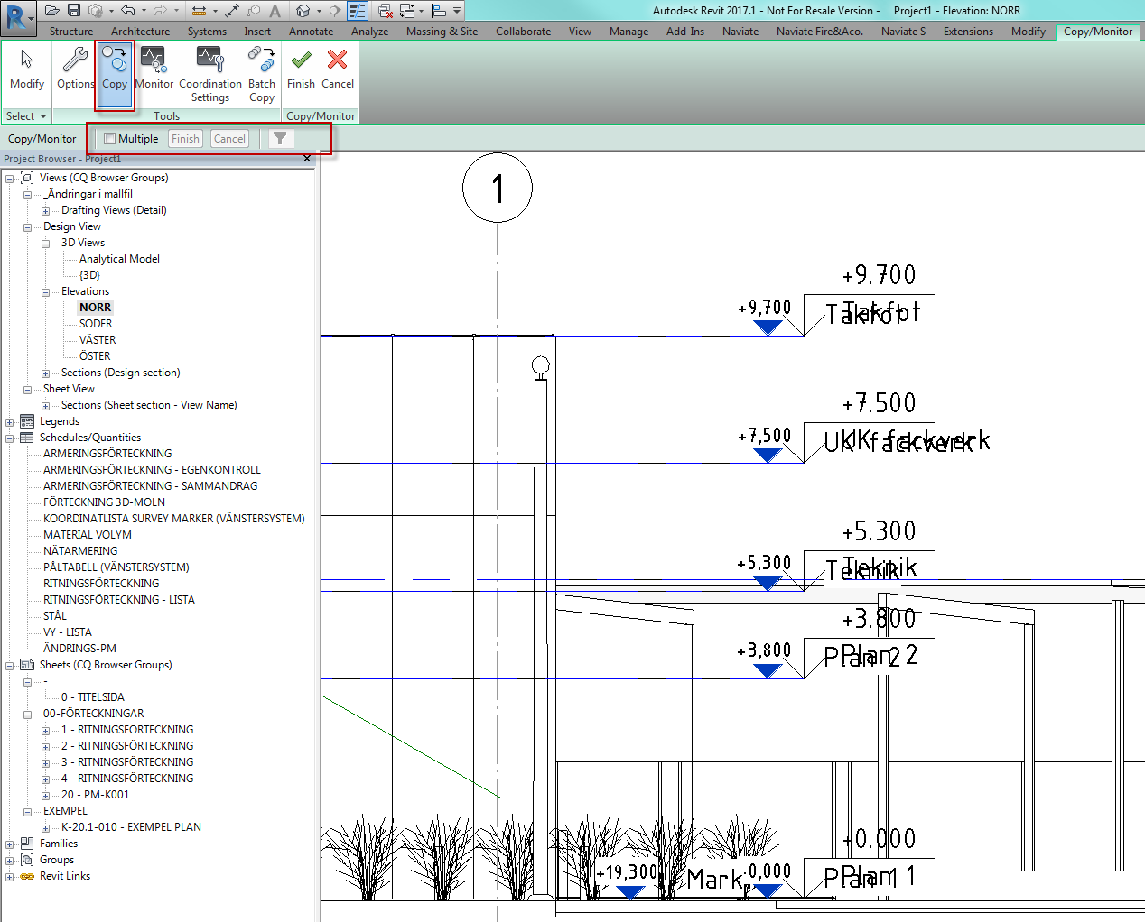Expand the Families node in Project Browser
1145x922 pixels.
pyautogui.click(x=10, y=844)
